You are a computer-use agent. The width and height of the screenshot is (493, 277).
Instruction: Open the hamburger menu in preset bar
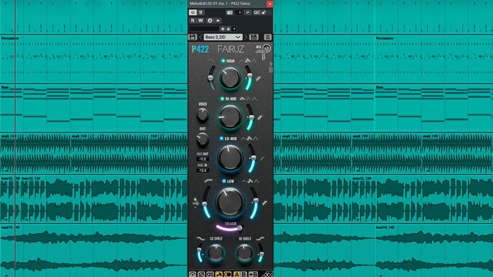click(268, 37)
